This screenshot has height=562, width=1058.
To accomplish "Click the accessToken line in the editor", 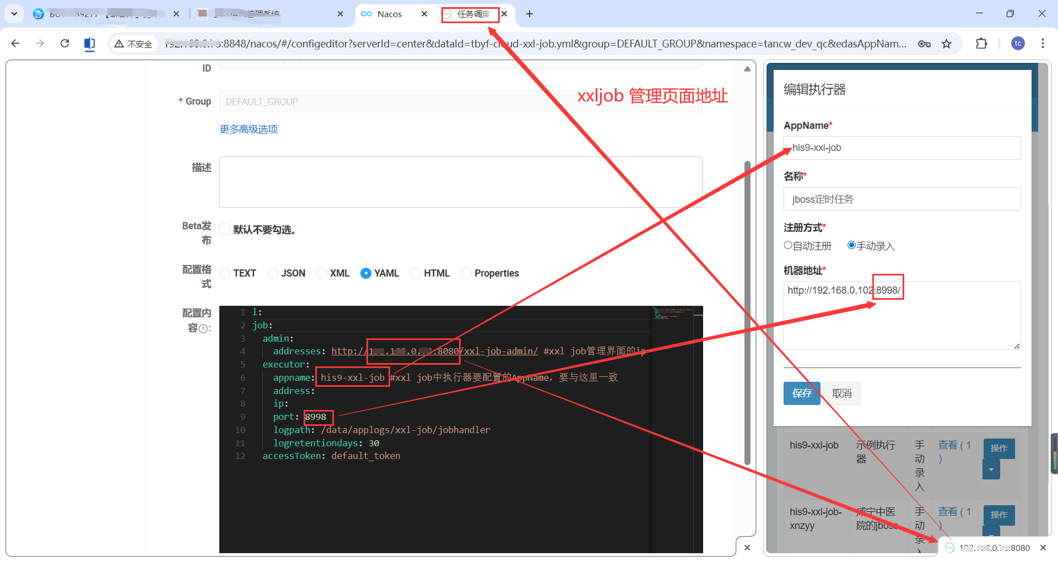I will [331, 456].
